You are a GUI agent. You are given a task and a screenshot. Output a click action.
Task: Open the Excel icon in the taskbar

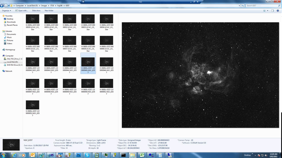pyautogui.click(x=142, y=155)
